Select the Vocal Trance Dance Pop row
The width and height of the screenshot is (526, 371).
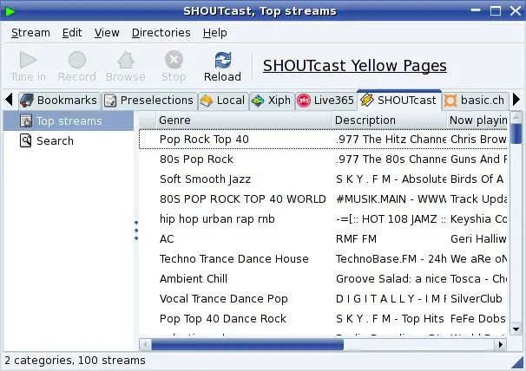coord(323,298)
